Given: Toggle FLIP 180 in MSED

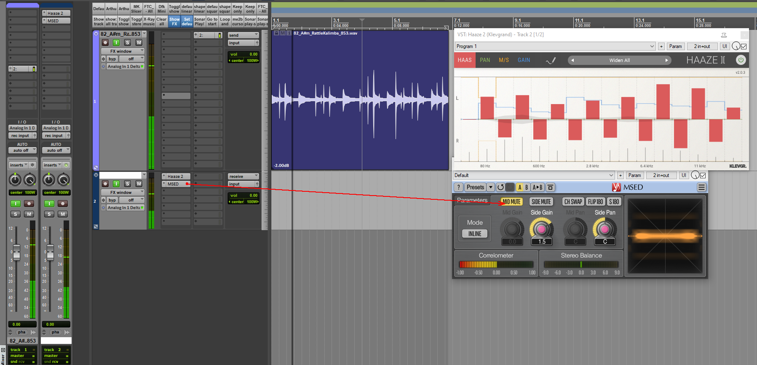Looking at the screenshot, I should pyautogui.click(x=596, y=202).
